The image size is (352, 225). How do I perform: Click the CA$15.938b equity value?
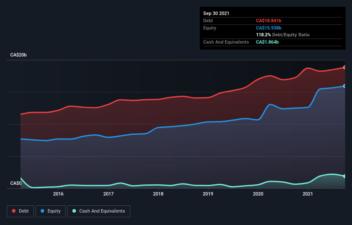(268, 28)
